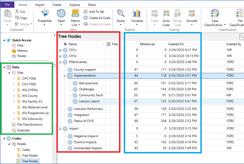Viewport: 244px width, 164px height.
Task: Collapse the Effectiveness node
Action: (60, 62)
